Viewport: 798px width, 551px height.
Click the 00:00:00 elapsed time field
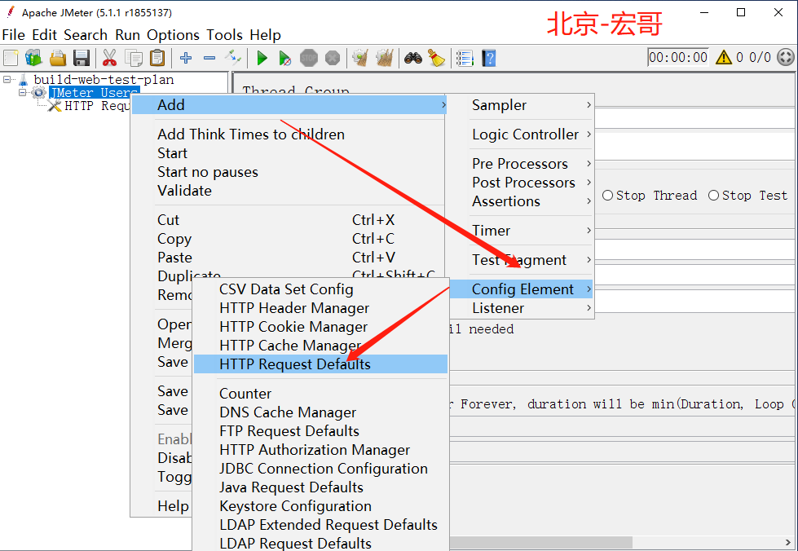(678, 57)
